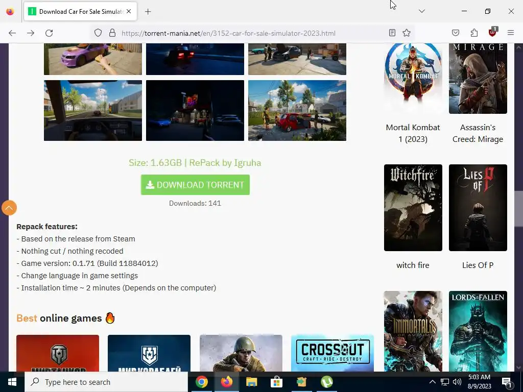Screen dimensions: 523x392
Task: Open uTorrent from the taskbar
Action: [x=326, y=382]
